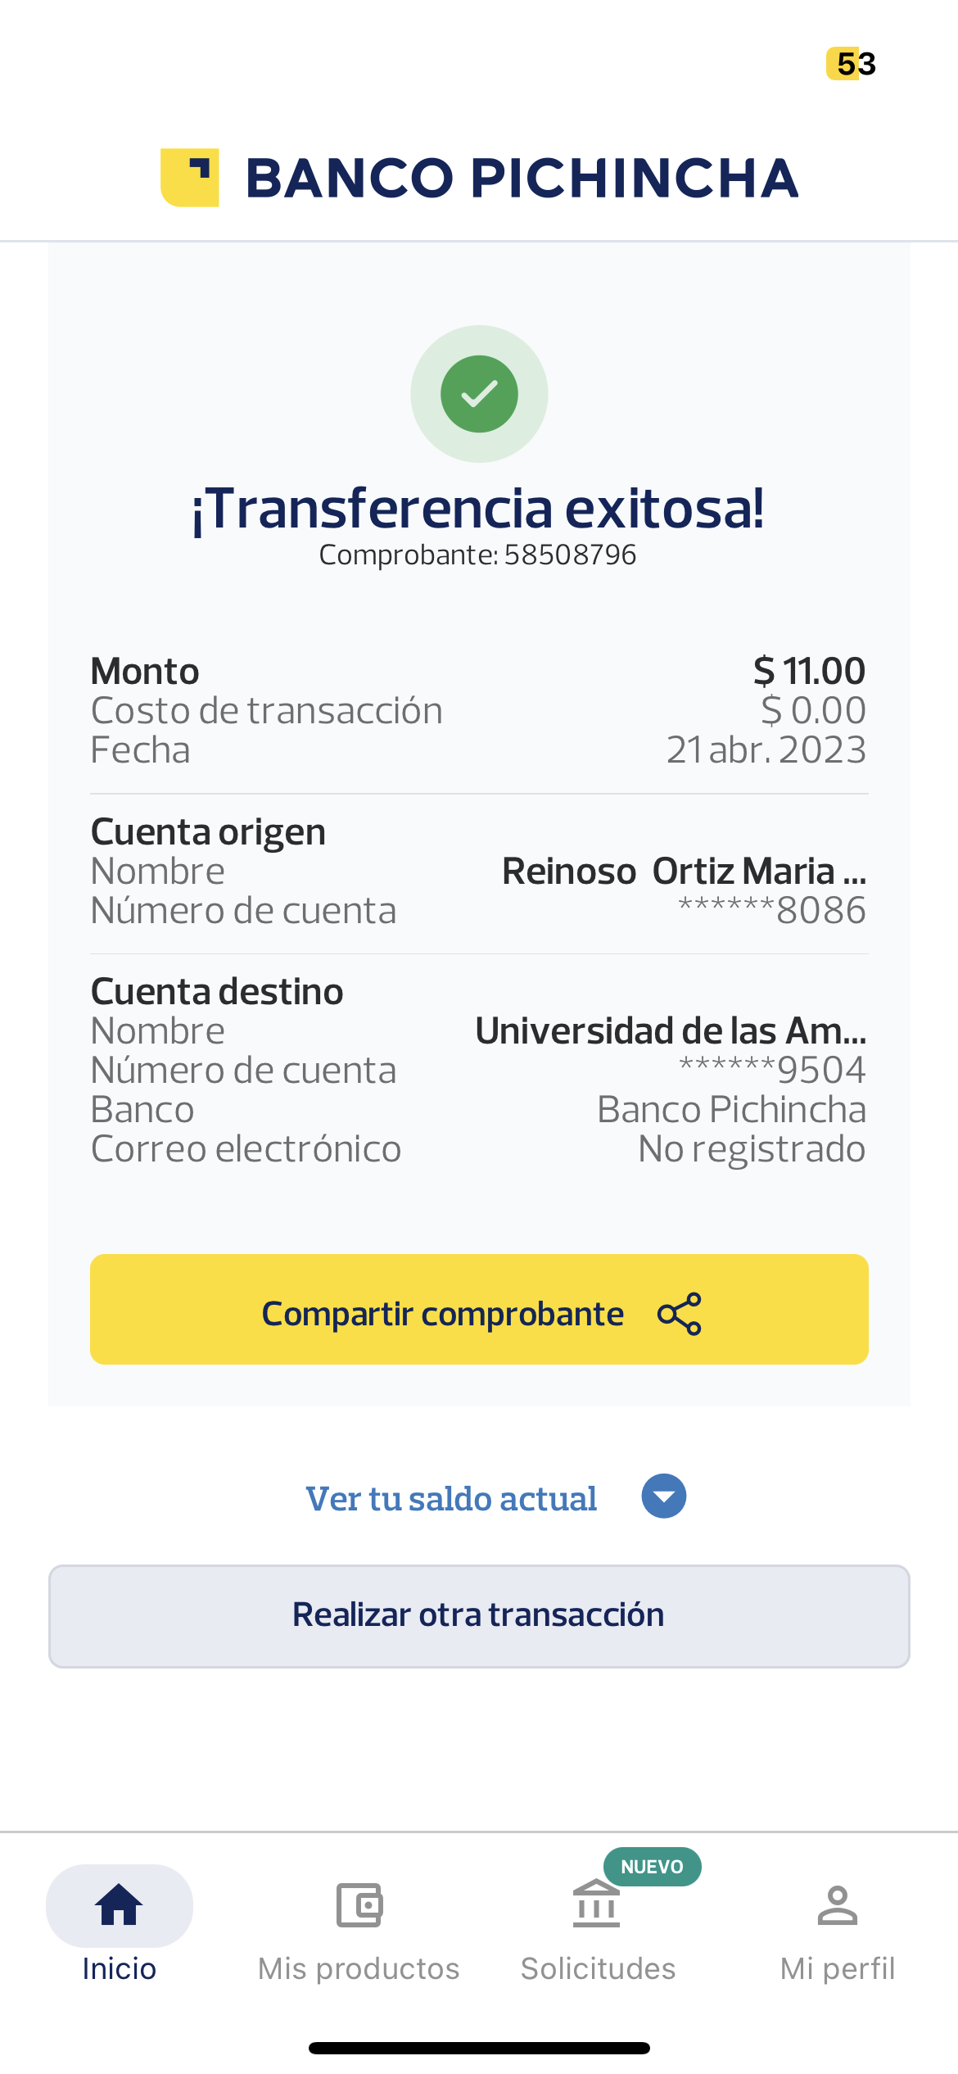Open the Mi perfil person icon

pyautogui.click(x=837, y=1904)
